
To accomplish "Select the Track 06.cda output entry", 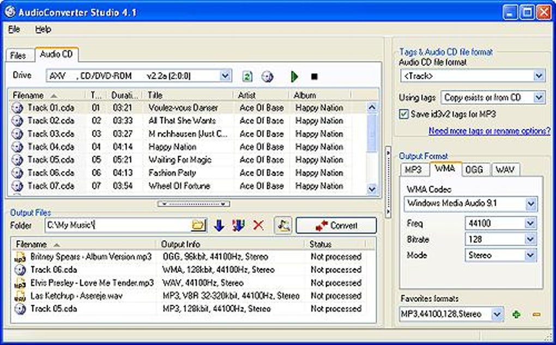I will point(55,270).
